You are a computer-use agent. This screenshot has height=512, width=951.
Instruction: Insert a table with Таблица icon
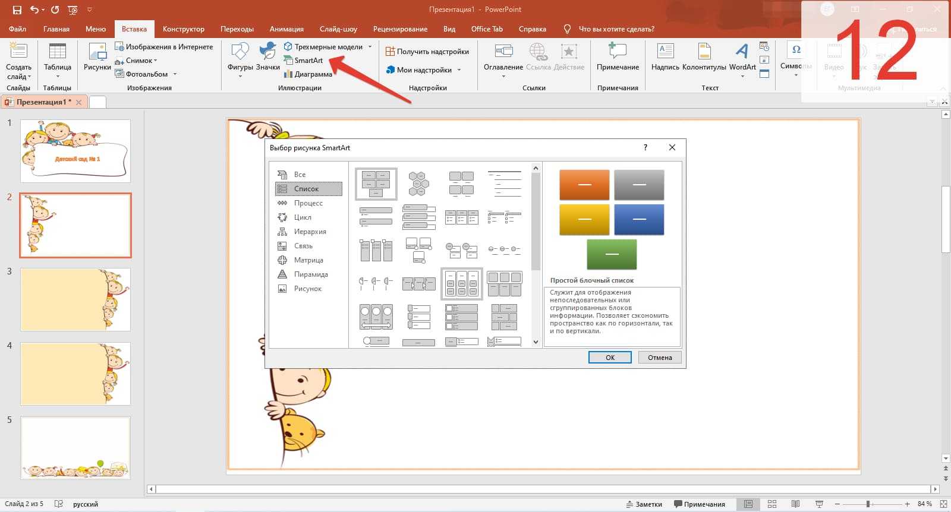coord(58,57)
